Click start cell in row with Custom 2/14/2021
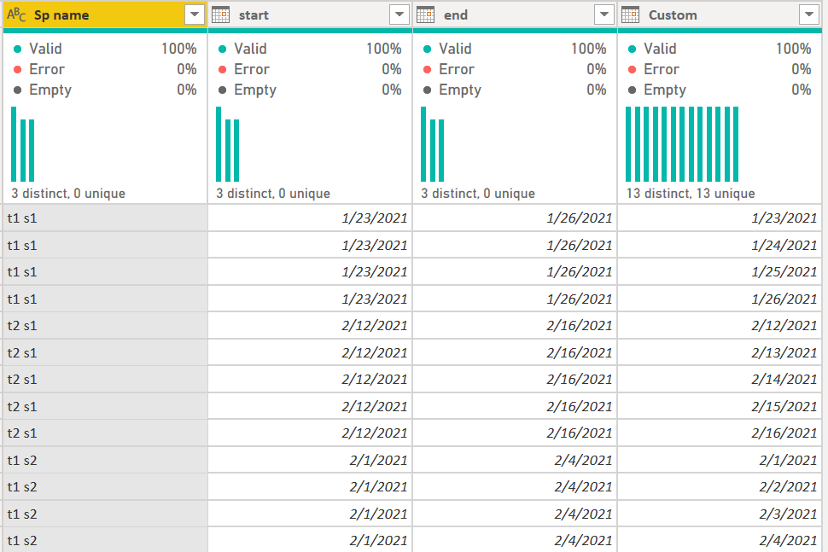The width and height of the screenshot is (828, 552). point(310,380)
